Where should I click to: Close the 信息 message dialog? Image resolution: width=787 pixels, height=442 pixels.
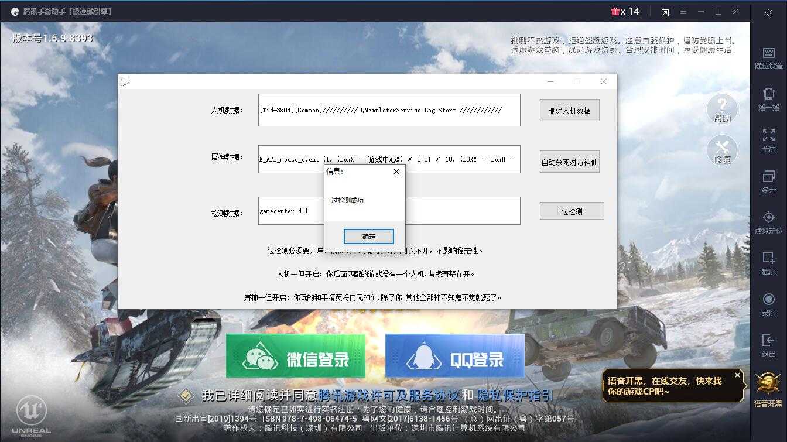(396, 172)
